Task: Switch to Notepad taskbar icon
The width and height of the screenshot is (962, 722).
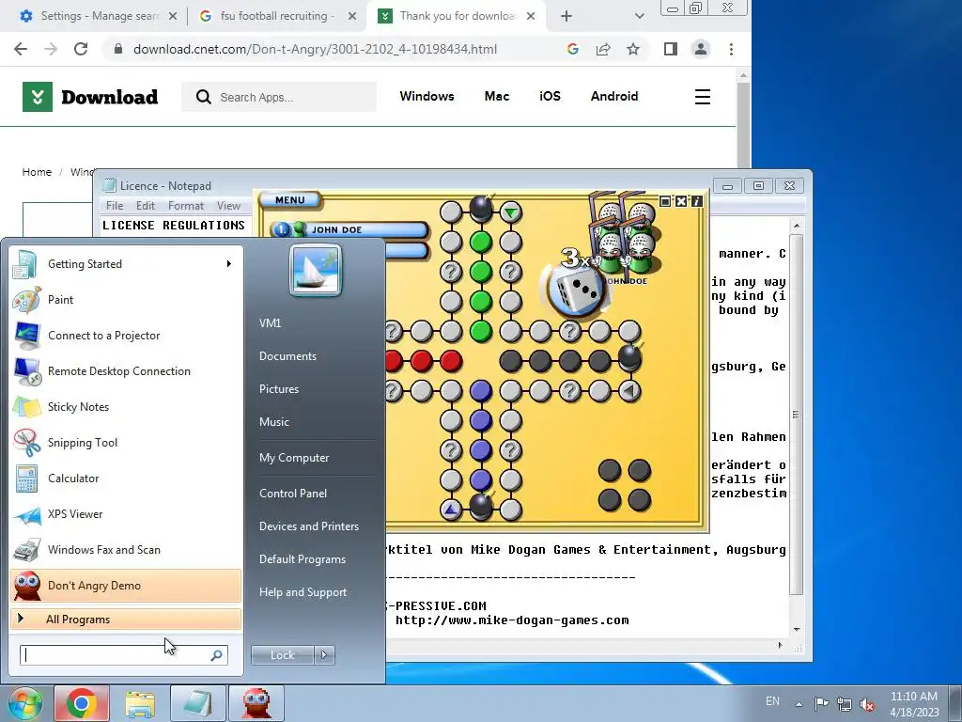Action: pos(197,703)
